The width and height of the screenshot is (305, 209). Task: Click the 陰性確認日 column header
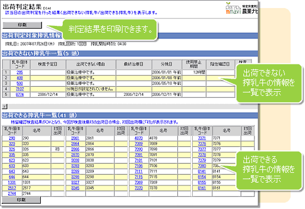pos(220,64)
